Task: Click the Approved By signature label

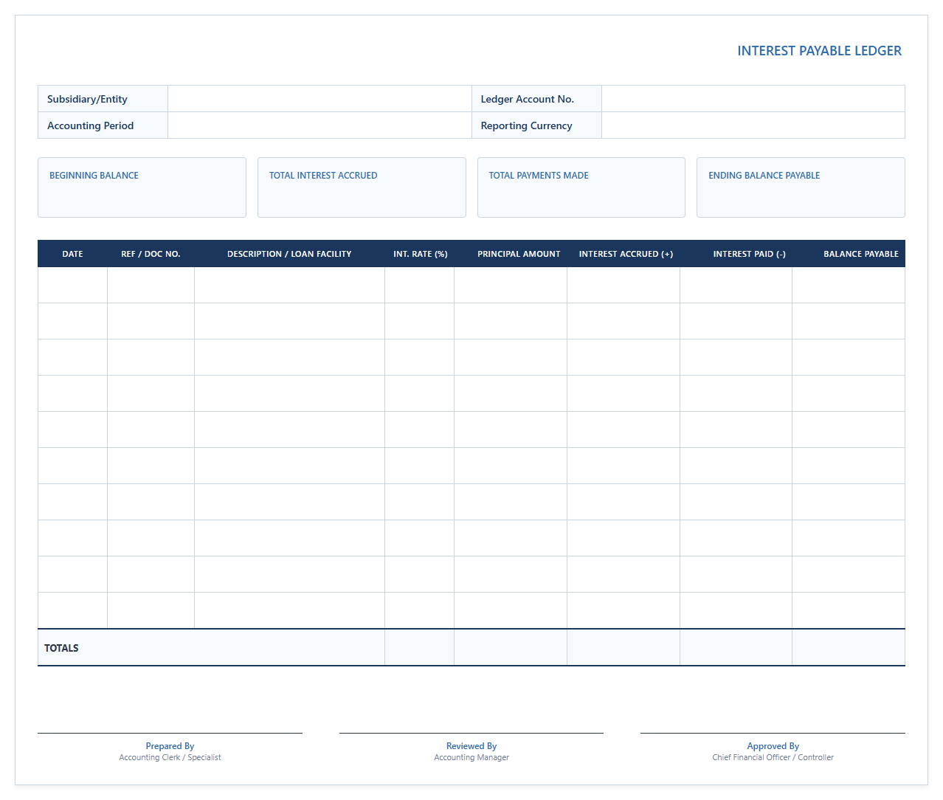Action: (773, 746)
